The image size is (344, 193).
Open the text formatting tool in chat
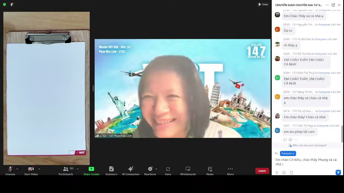pyautogui.click(x=277, y=173)
